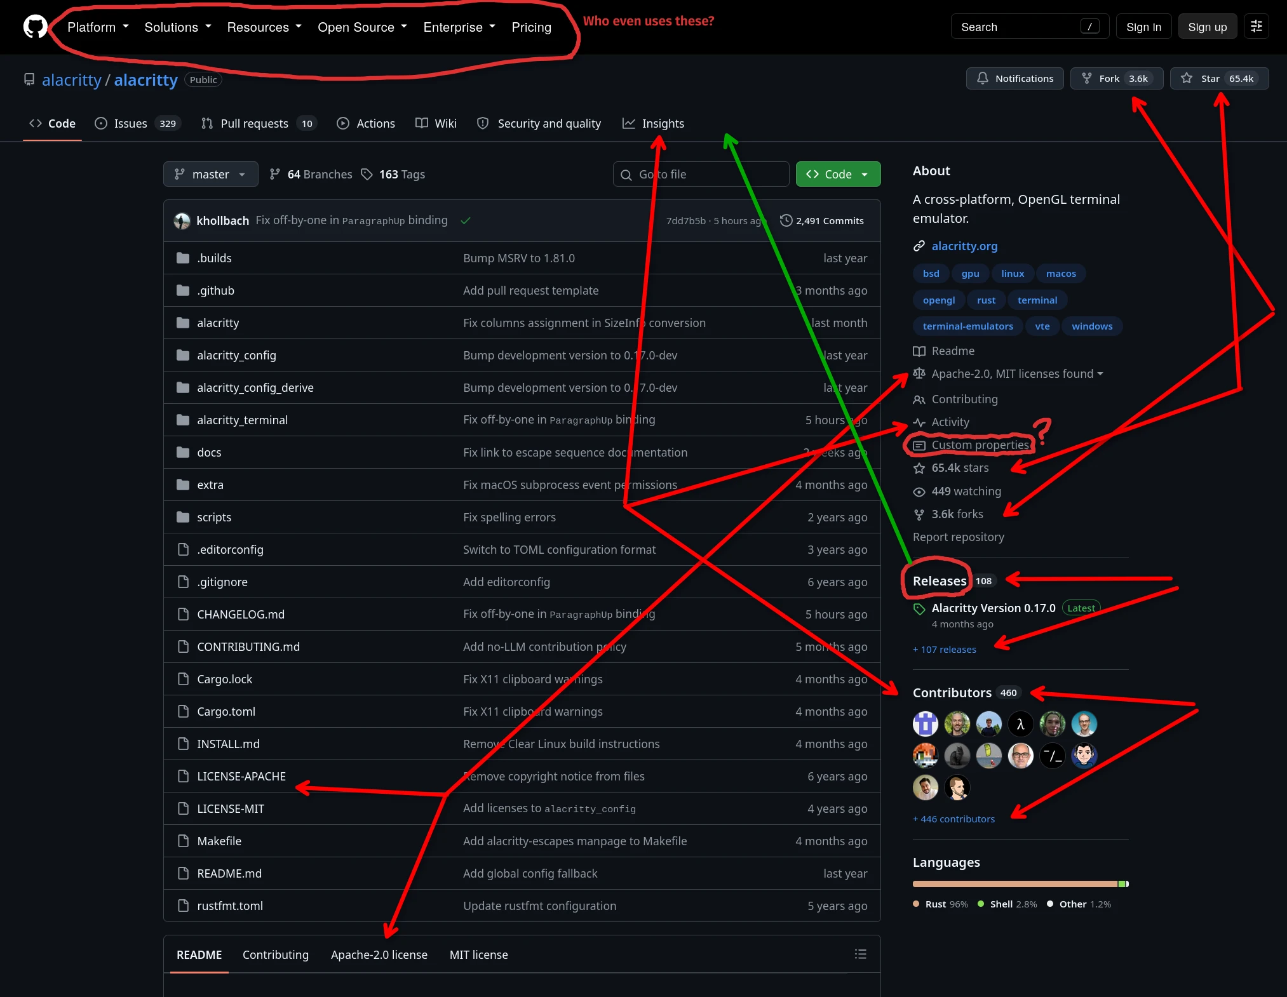Open the alacritty owner link in breadcrumb
The image size is (1287, 997).
pos(72,79)
